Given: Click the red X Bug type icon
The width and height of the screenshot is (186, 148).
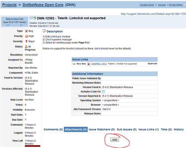Looking at the screenshot, I should pyautogui.click(x=26, y=31).
